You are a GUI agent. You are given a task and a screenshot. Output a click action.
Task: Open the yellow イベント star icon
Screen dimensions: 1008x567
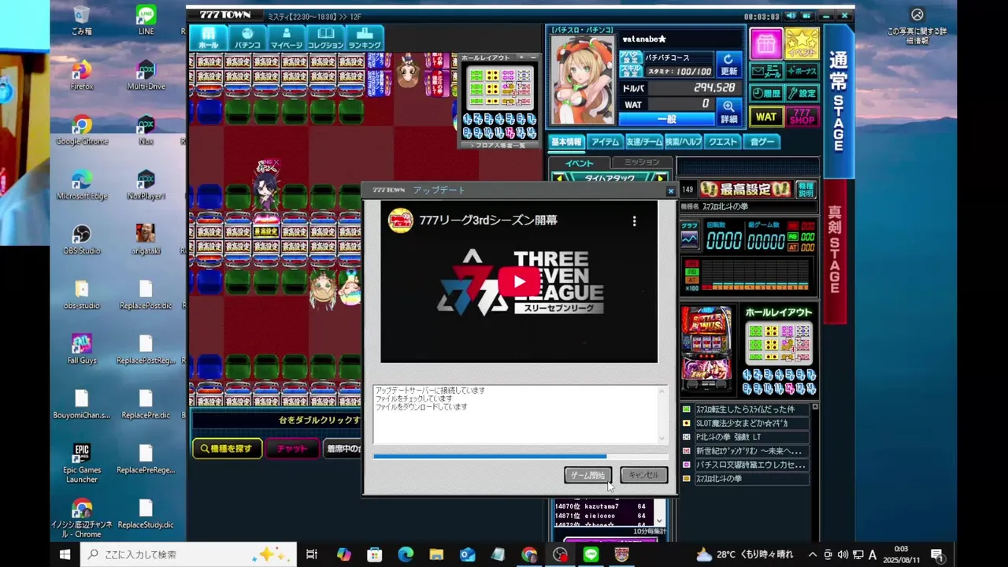coord(802,44)
